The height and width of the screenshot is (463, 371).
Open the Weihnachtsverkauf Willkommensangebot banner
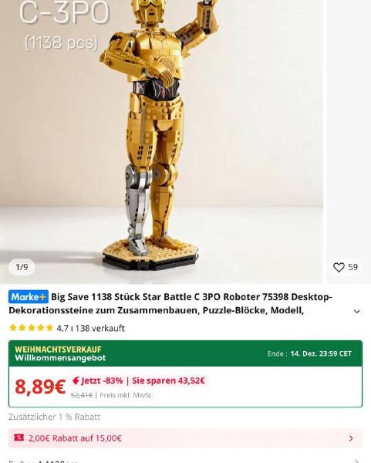(185, 353)
